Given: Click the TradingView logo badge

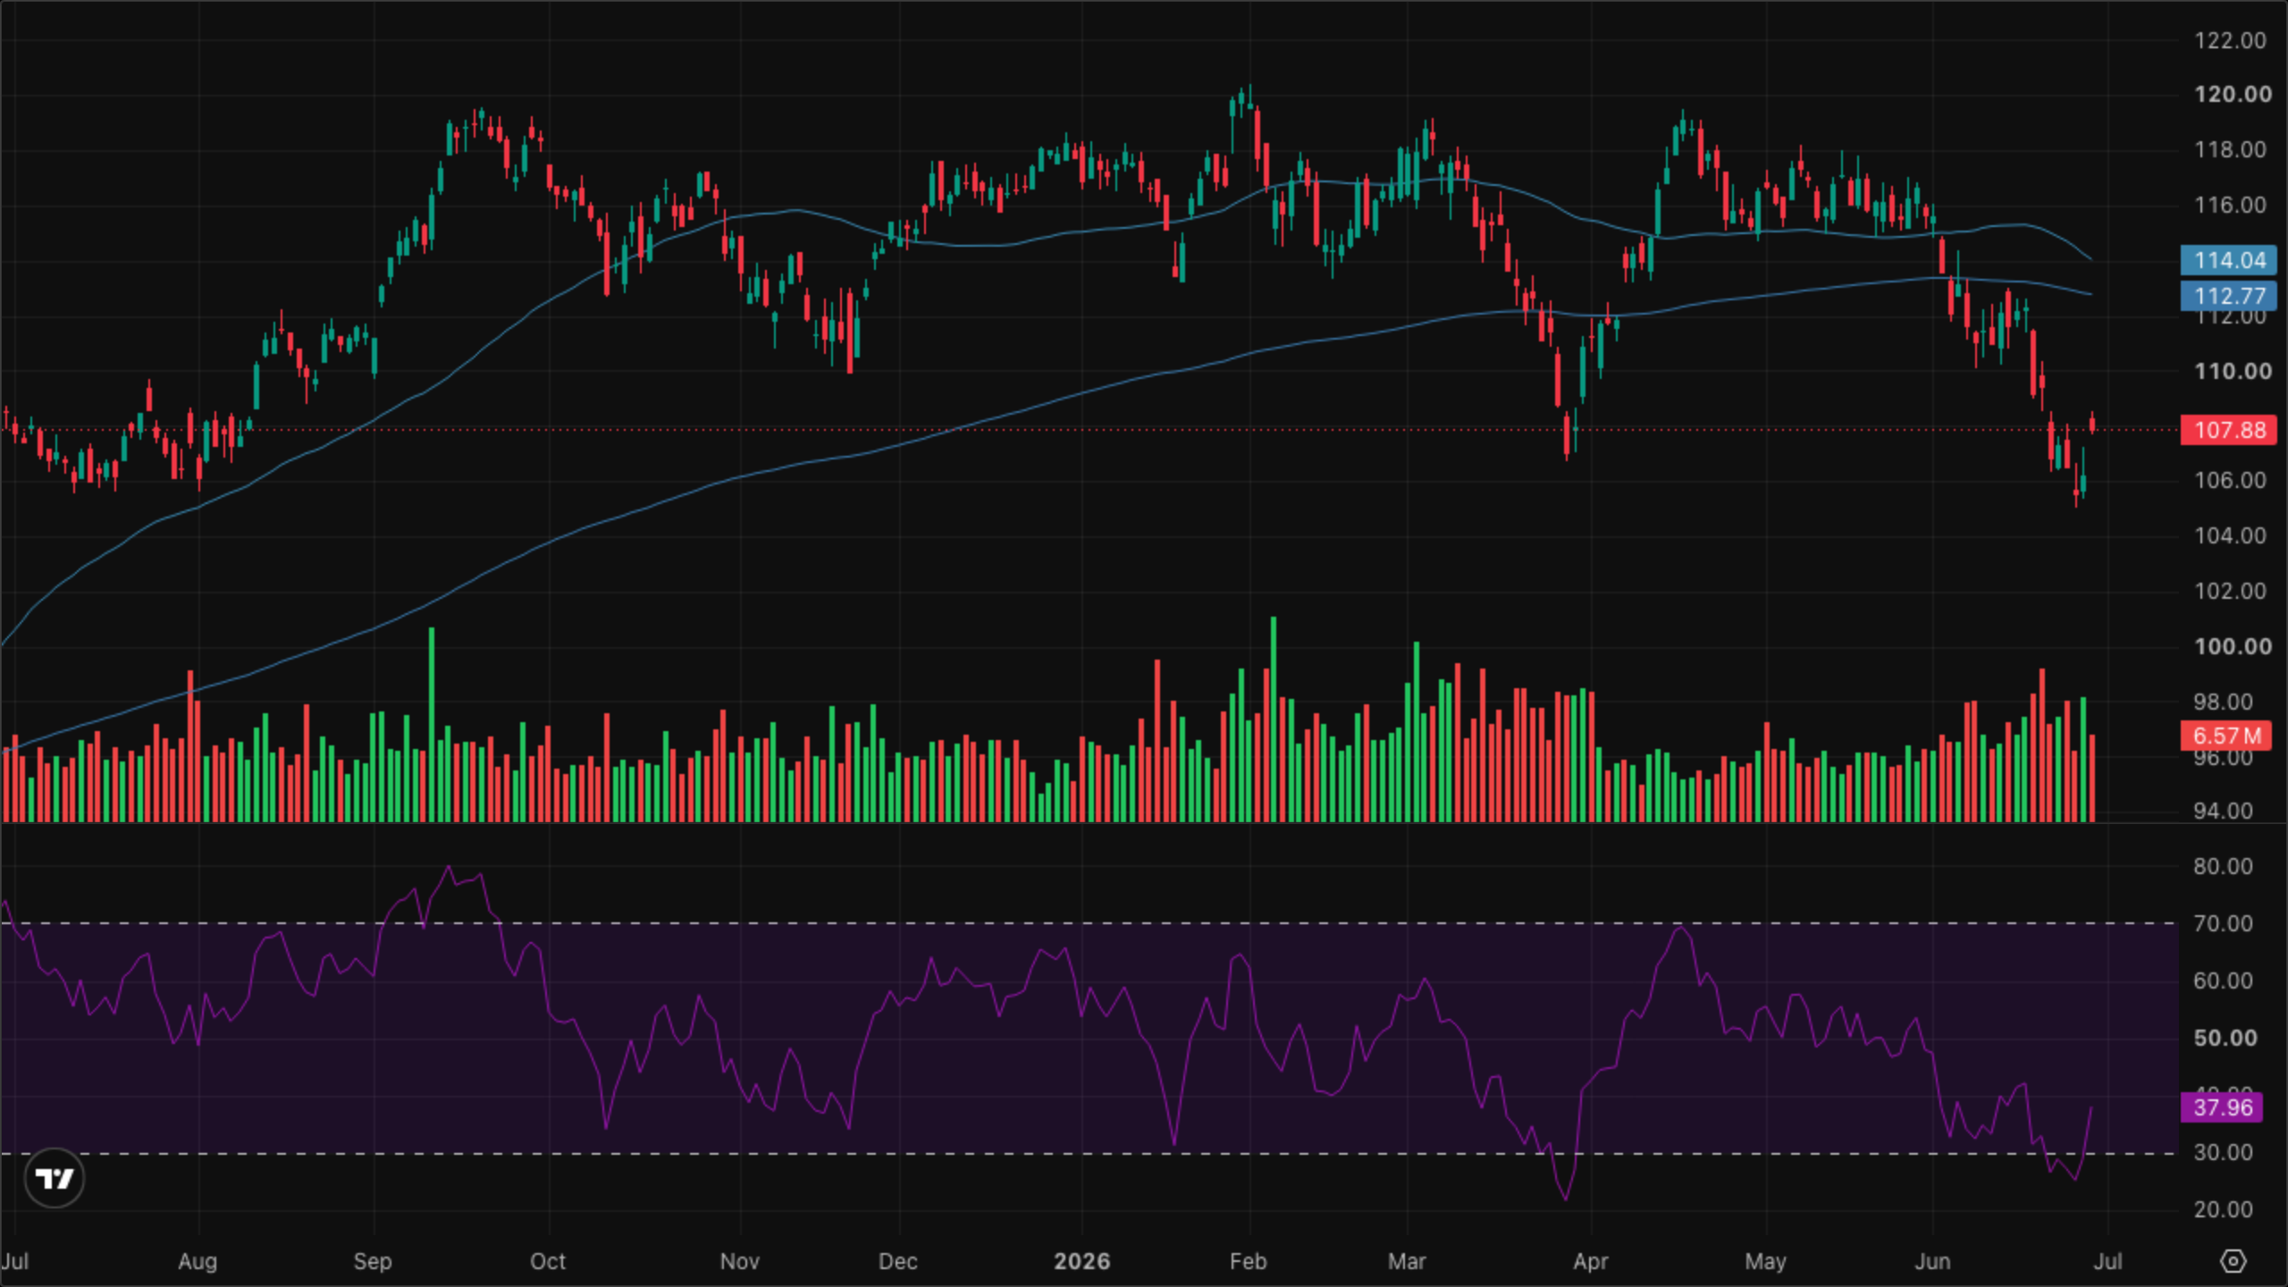Looking at the screenshot, I should coord(55,1178).
